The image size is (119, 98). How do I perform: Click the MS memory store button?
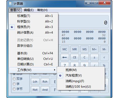pyautogui.click(x=85, y=49)
